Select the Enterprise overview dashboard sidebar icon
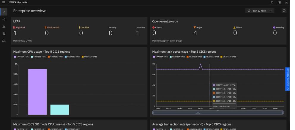This screenshot has height=130, width=295. [x=4, y=12]
